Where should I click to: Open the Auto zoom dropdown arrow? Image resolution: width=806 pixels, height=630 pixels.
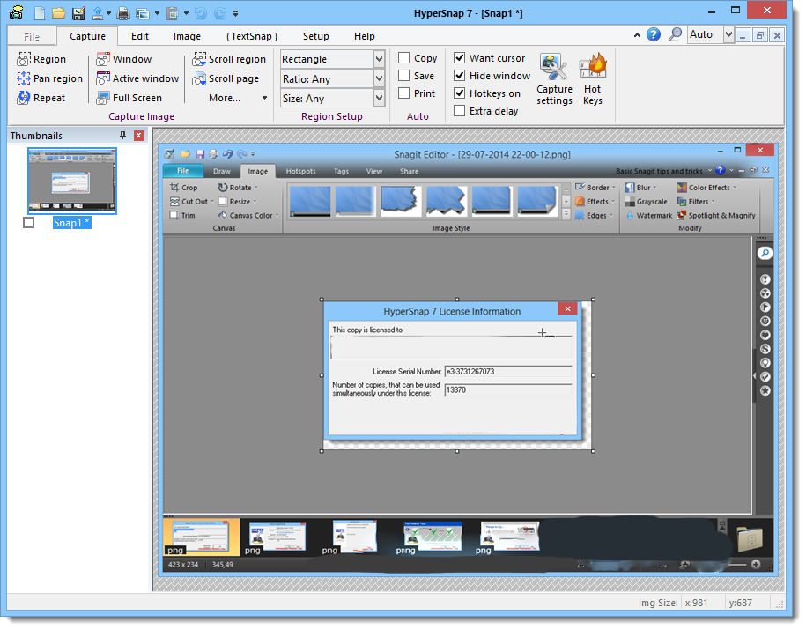pyautogui.click(x=728, y=34)
